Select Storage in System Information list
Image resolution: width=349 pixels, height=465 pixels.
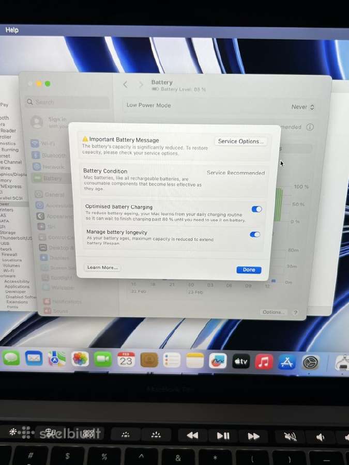8,232
